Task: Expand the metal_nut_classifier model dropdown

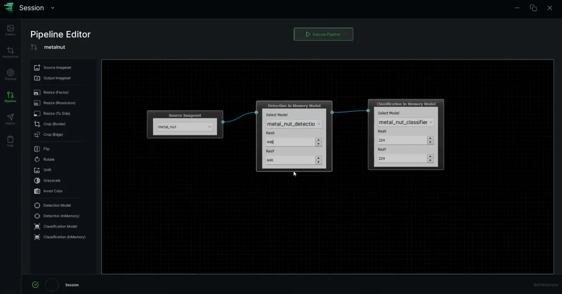Action: (x=406, y=122)
